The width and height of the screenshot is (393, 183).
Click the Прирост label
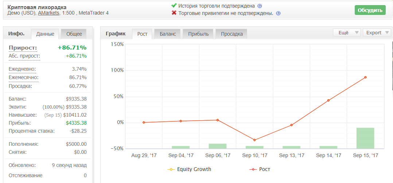(23, 48)
